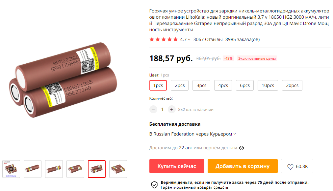Choose the 20pcs variant

(x=292, y=85)
